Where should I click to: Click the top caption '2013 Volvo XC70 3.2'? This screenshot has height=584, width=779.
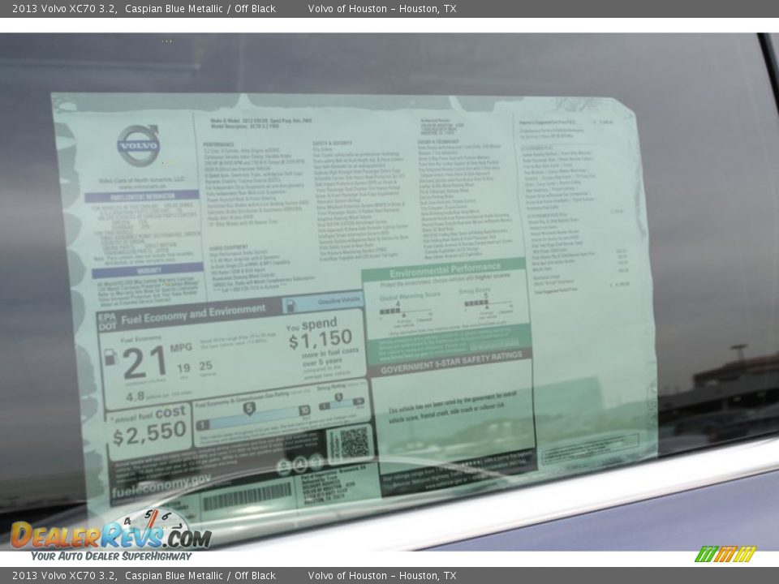pyautogui.click(x=65, y=8)
